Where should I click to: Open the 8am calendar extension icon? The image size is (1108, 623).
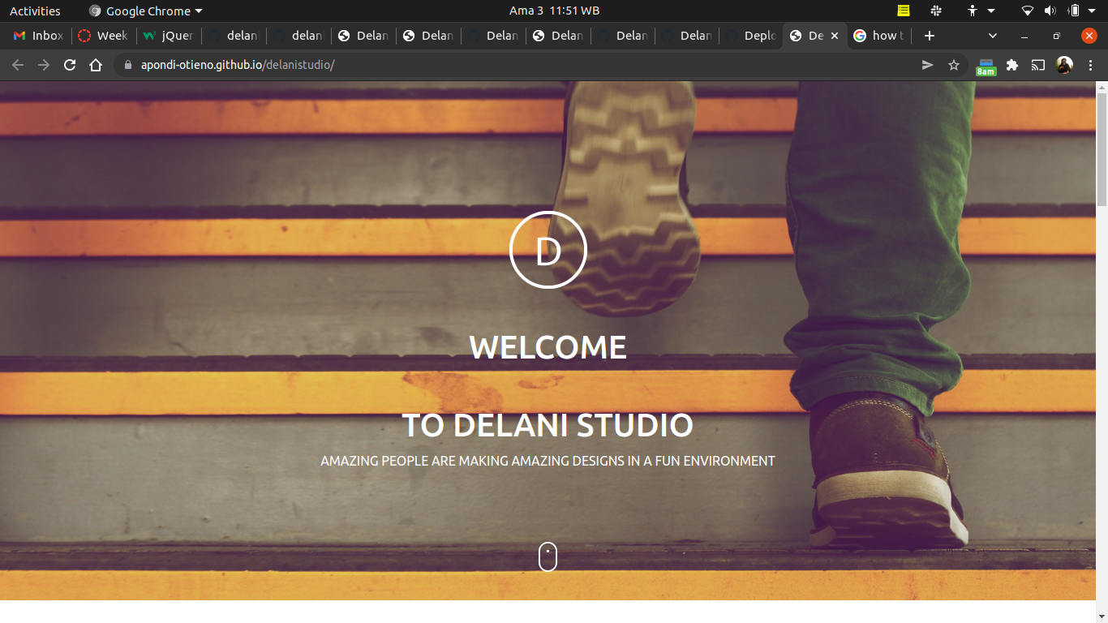coord(986,65)
